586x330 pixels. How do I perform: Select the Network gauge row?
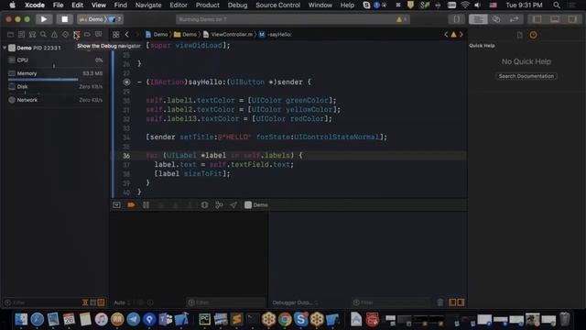click(55, 100)
